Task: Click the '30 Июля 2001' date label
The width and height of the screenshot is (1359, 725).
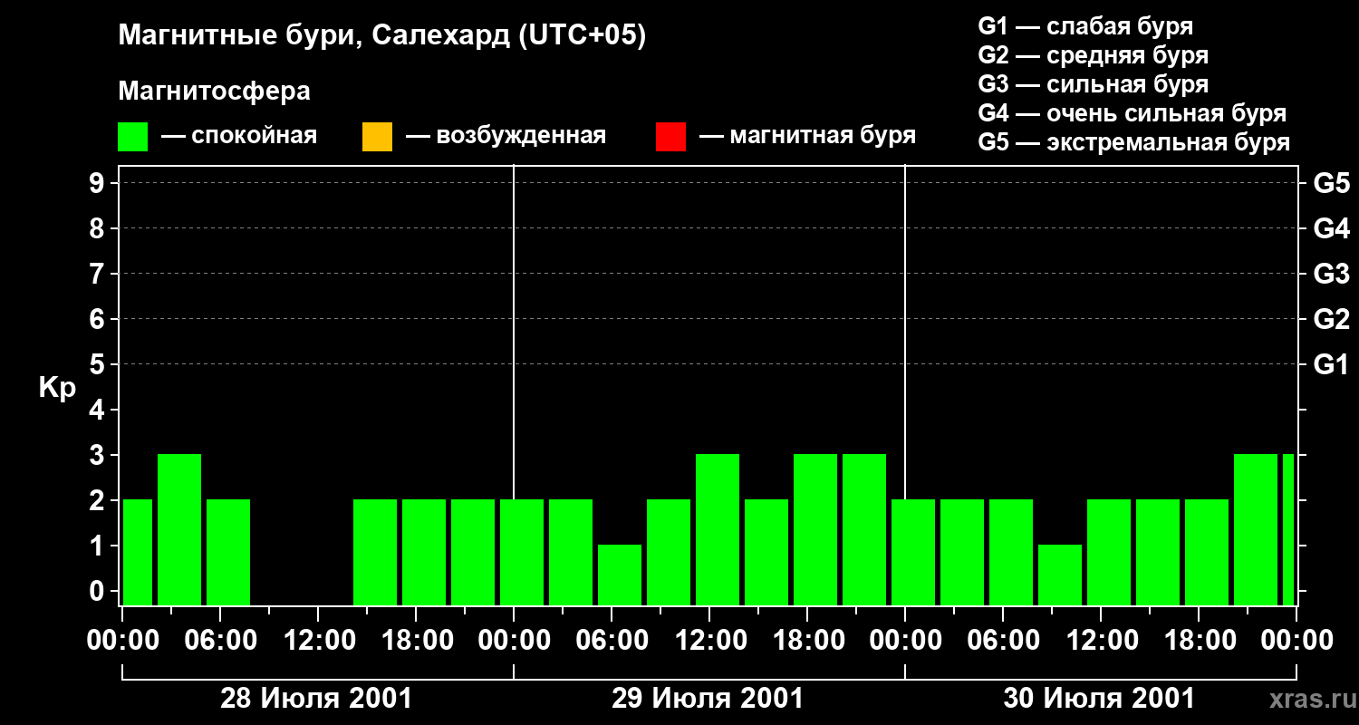Action: [x=1099, y=699]
